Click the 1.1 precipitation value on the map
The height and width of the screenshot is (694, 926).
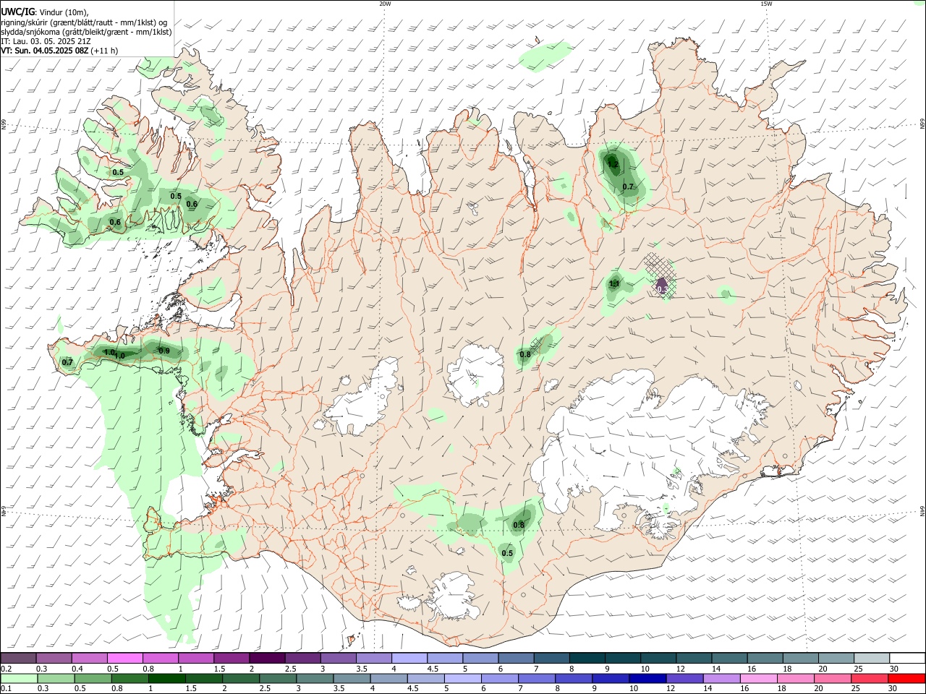pos(614,283)
